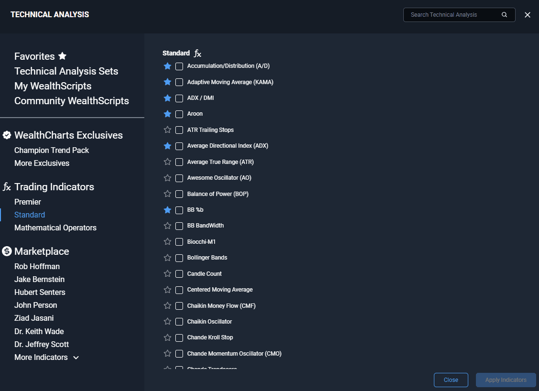Enable the ADX / DMI checkbox
539x391 pixels.
point(179,98)
